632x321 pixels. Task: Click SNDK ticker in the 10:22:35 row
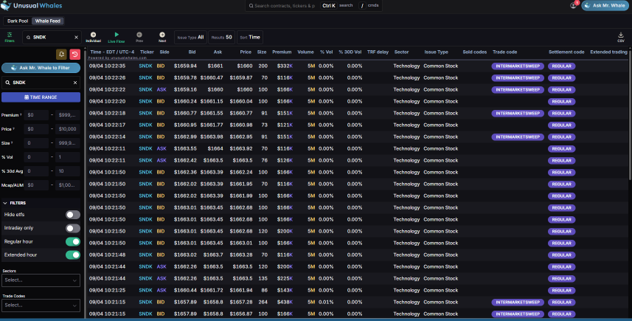(x=145, y=66)
